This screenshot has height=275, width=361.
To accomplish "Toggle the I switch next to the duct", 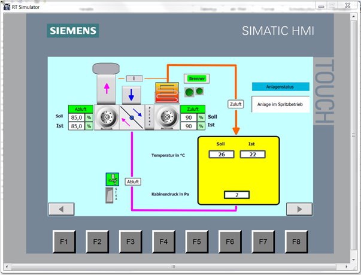I will point(134,78).
